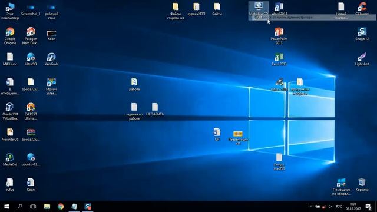Screen dimensions: 377x212
Task: Select the ubuntu-13 disc image icon
Action: [x=31, y=160]
